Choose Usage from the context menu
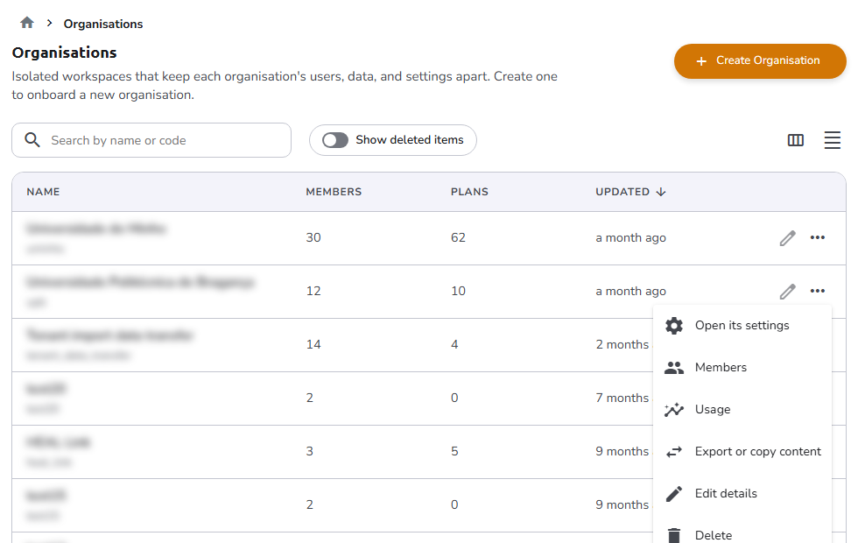Viewport: 858px width, 543px height. tap(742, 410)
